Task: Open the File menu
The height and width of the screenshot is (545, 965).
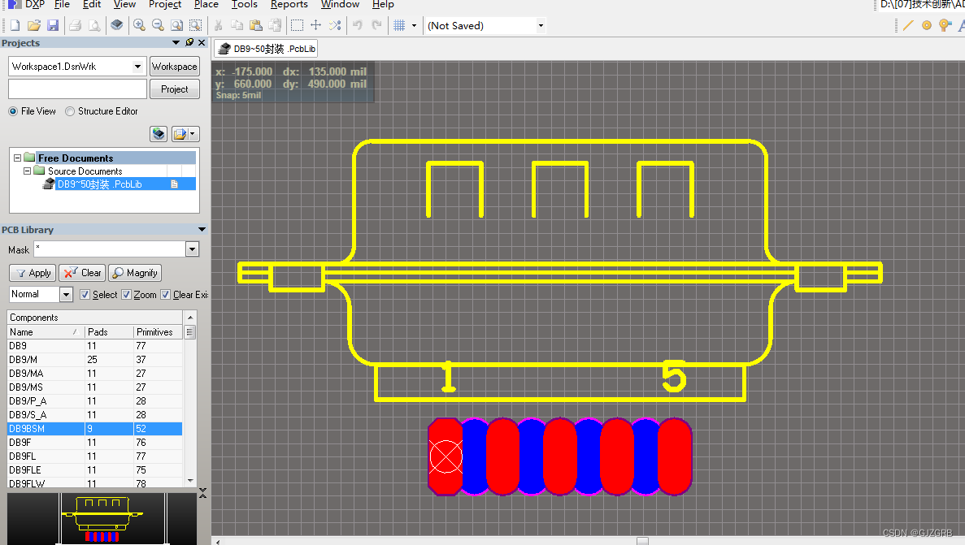Action: tap(62, 4)
